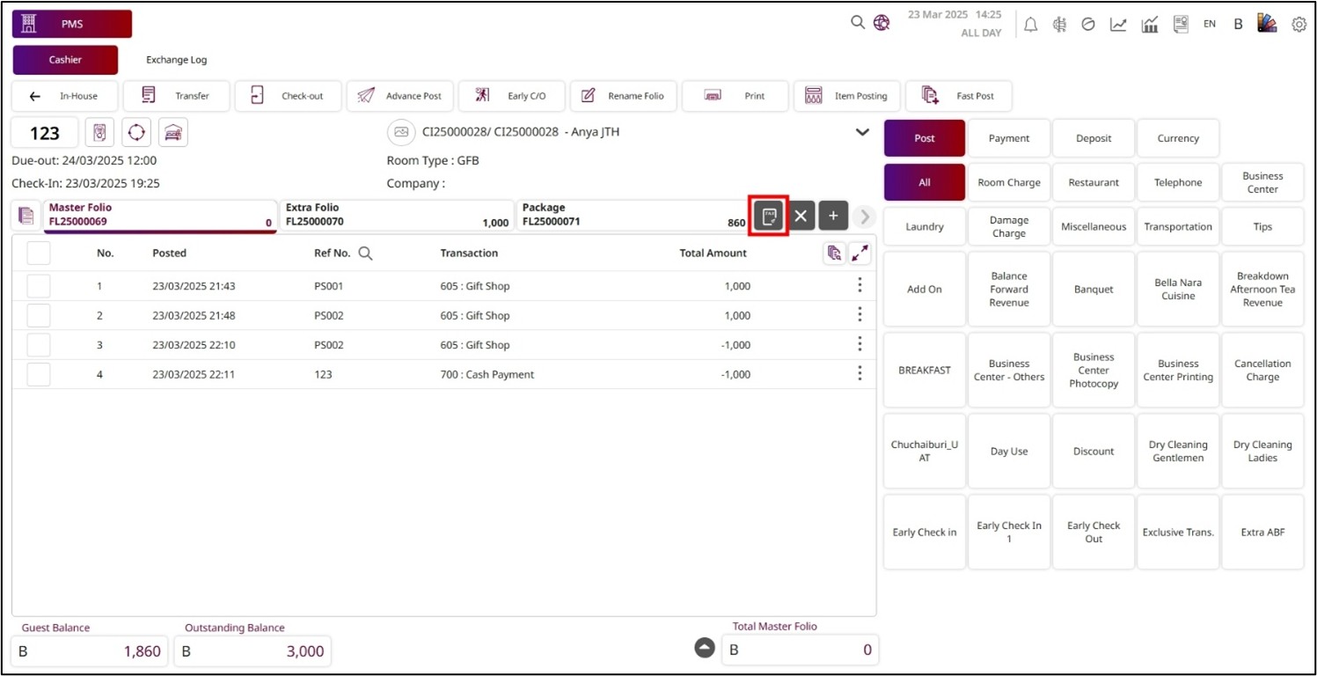Expand the transaction table to fullscreen
The height and width of the screenshot is (676, 1317).
[x=860, y=253]
